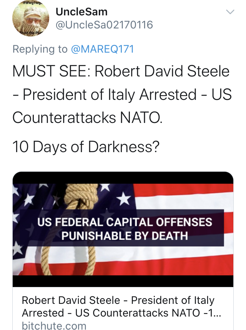Click the large white star beside the noose
Screen dimensions: 246x330
[124, 199]
